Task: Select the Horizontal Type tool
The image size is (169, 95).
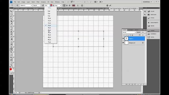Action: tap(11, 50)
